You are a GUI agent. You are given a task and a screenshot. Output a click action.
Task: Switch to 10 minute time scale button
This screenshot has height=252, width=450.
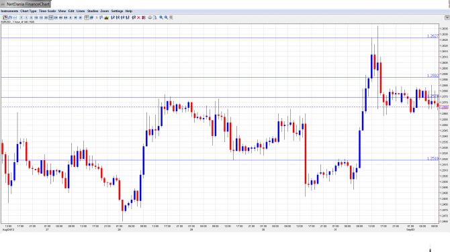36,17
